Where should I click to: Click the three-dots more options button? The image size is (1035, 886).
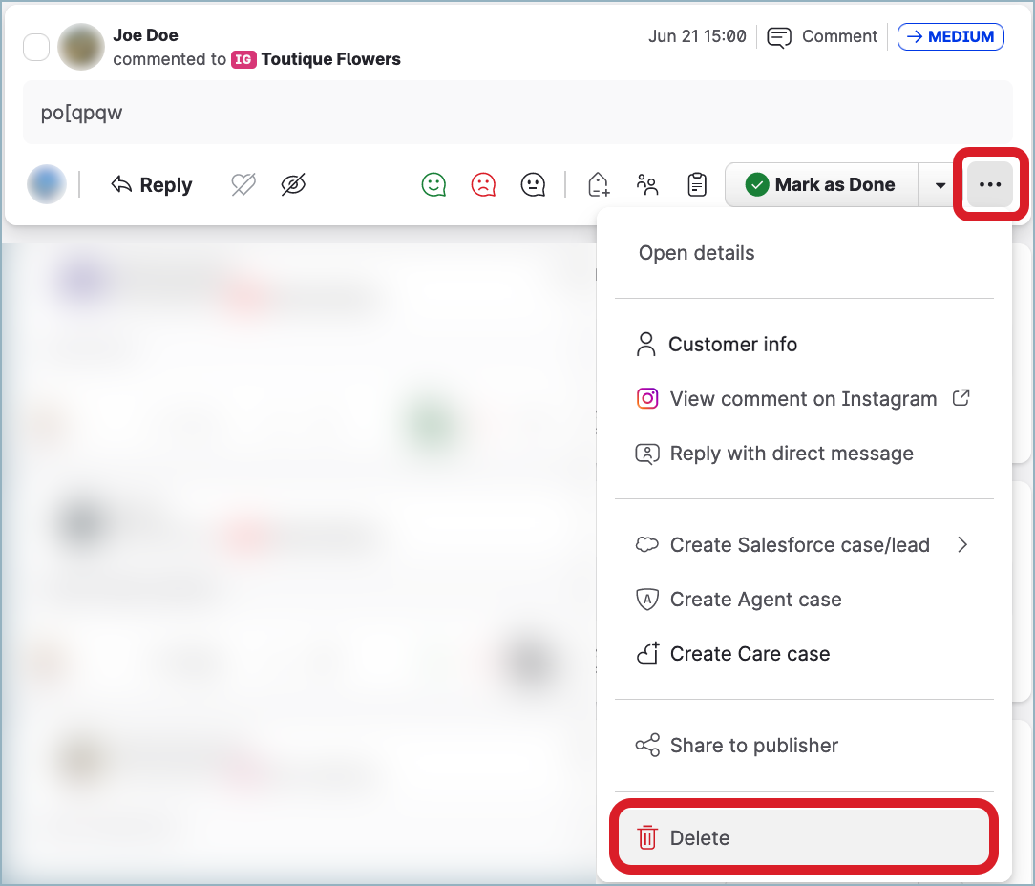coord(990,185)
